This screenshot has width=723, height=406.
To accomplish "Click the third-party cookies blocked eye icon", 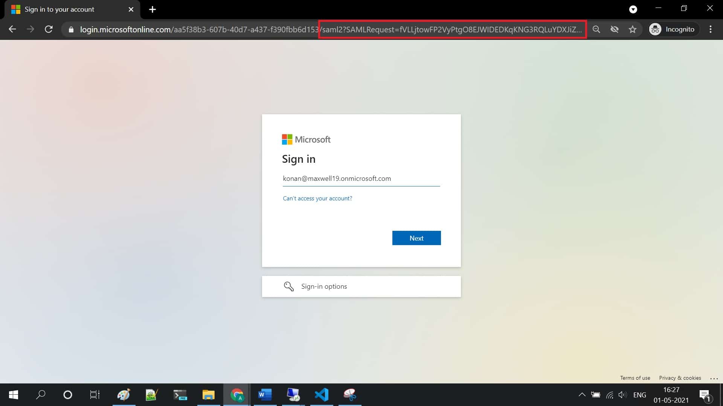I will pos(615,29).
